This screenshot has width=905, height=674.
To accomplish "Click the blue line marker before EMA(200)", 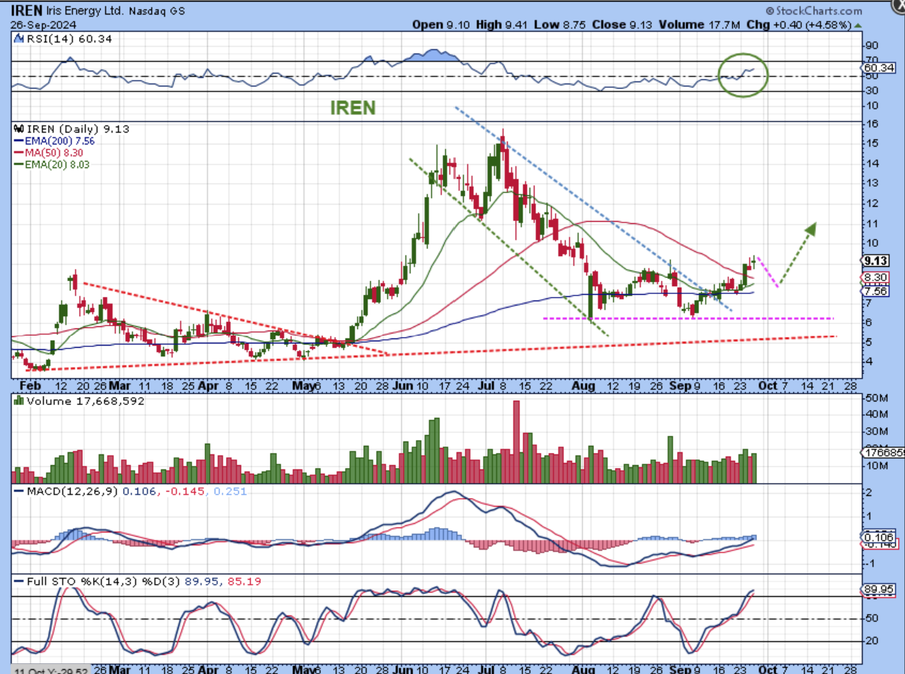I will click(18, 141).
